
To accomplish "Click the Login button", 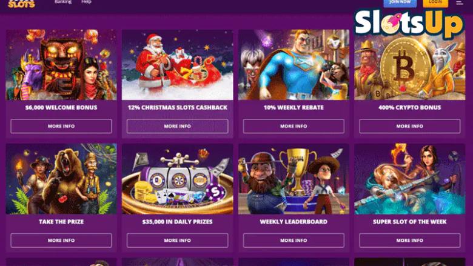I will [435, 2].
